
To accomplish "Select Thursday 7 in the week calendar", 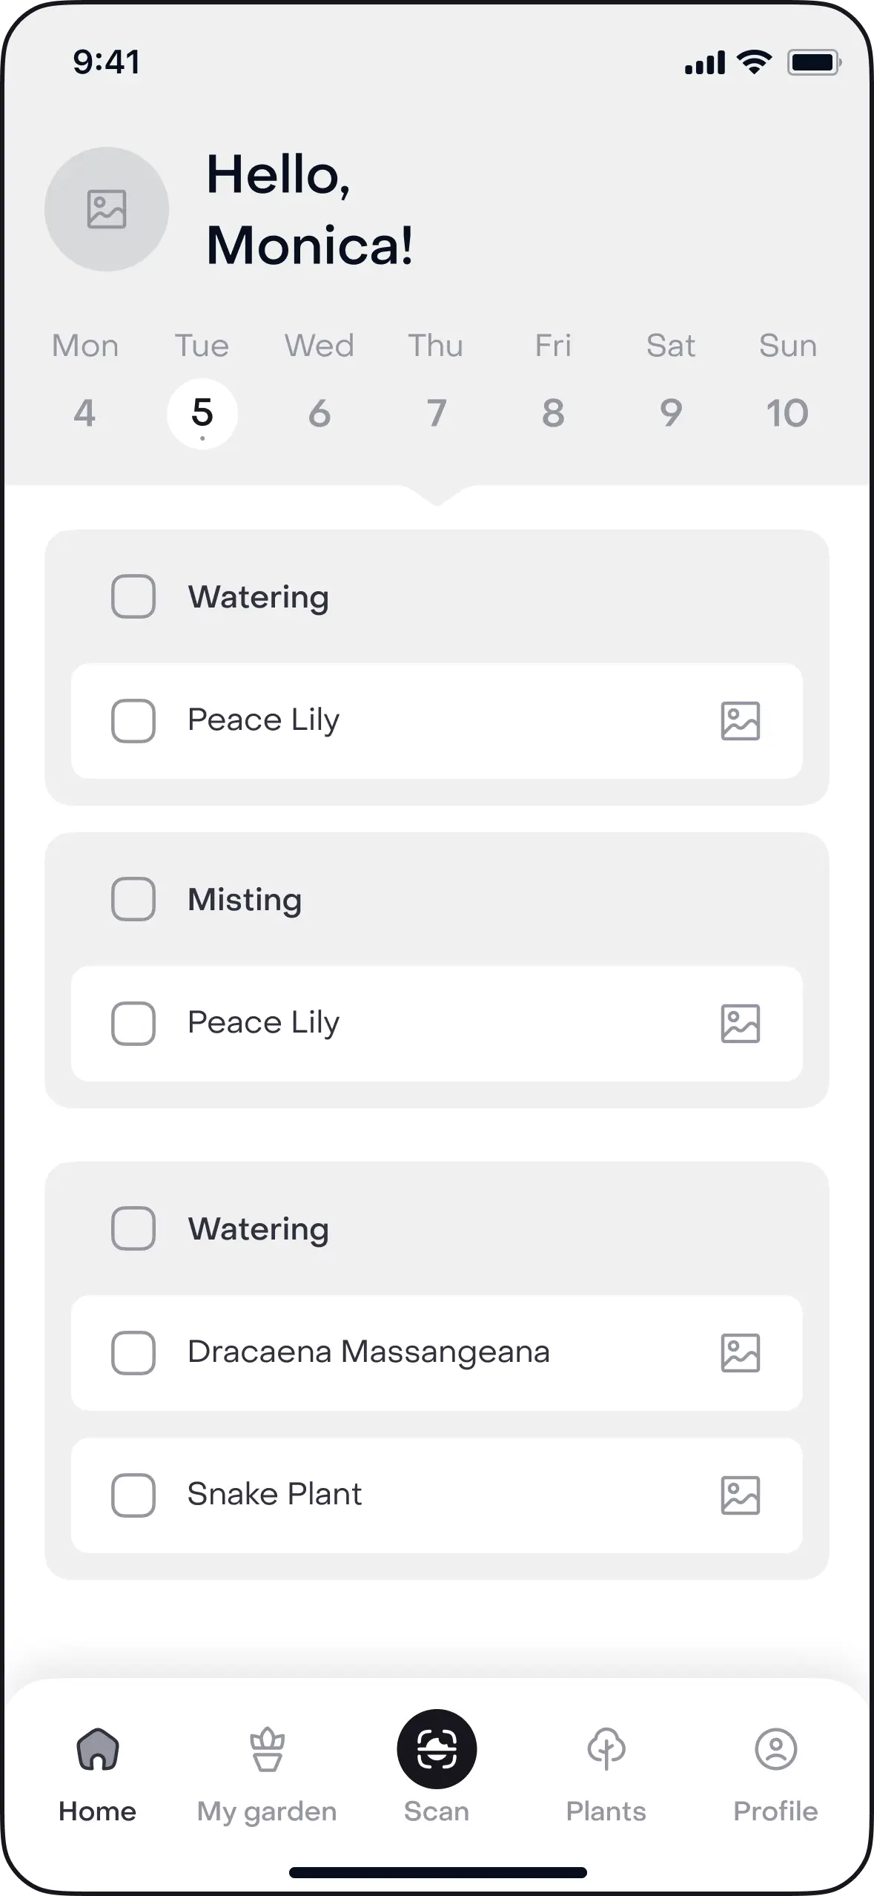I will pyautogui.click(x=436, y=412).
